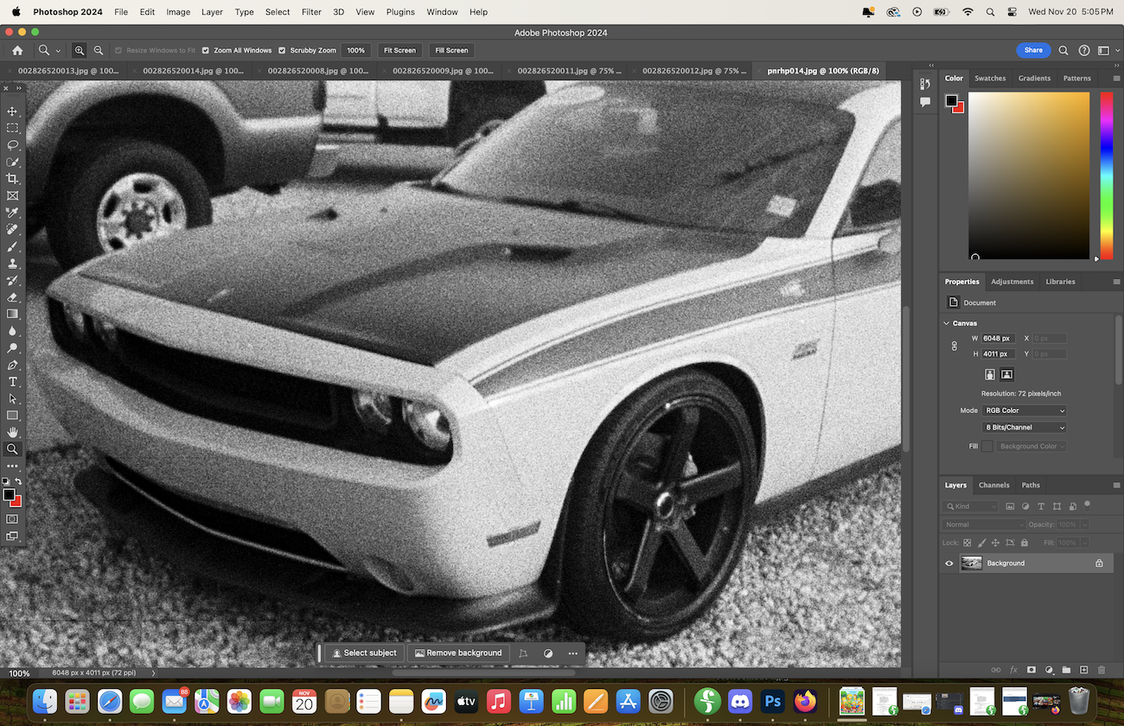Click the zoom out magnifier icon

coord(99,50)
